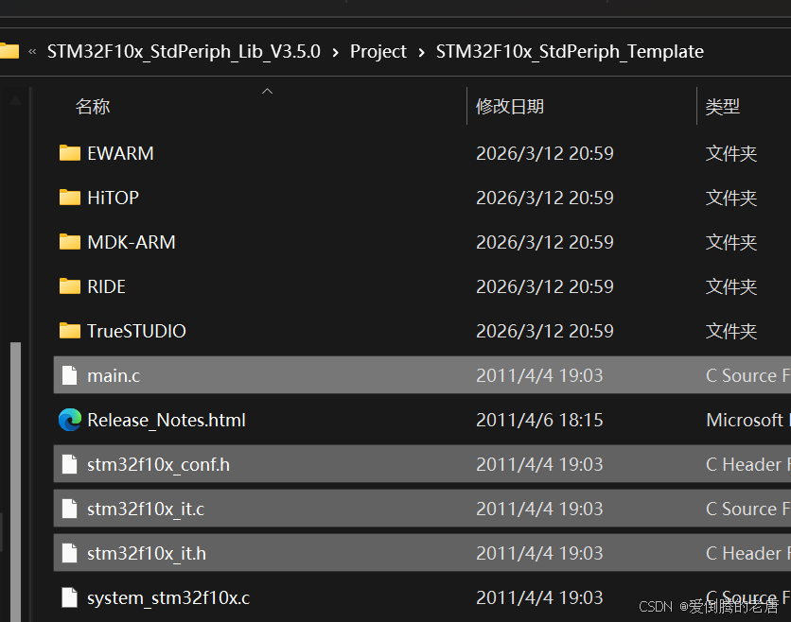Select the Release_Notes.html file name

(x=167, y=420)
